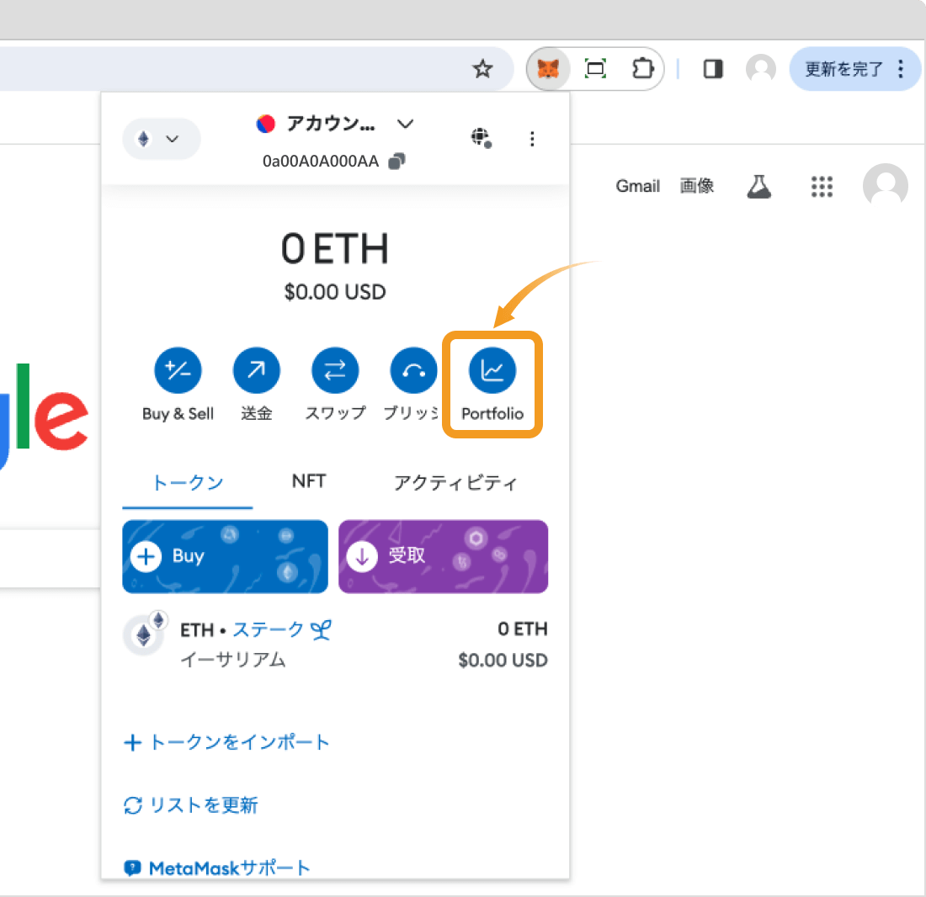
Task: Click the purple 受取 receive banner
Action: 443,556
